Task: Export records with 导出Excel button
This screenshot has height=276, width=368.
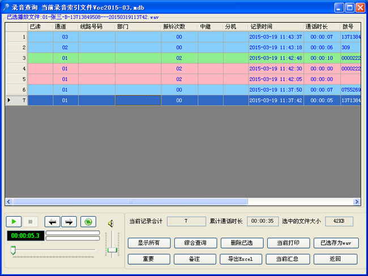Action: pyautogui.click(x=241, y=259)
